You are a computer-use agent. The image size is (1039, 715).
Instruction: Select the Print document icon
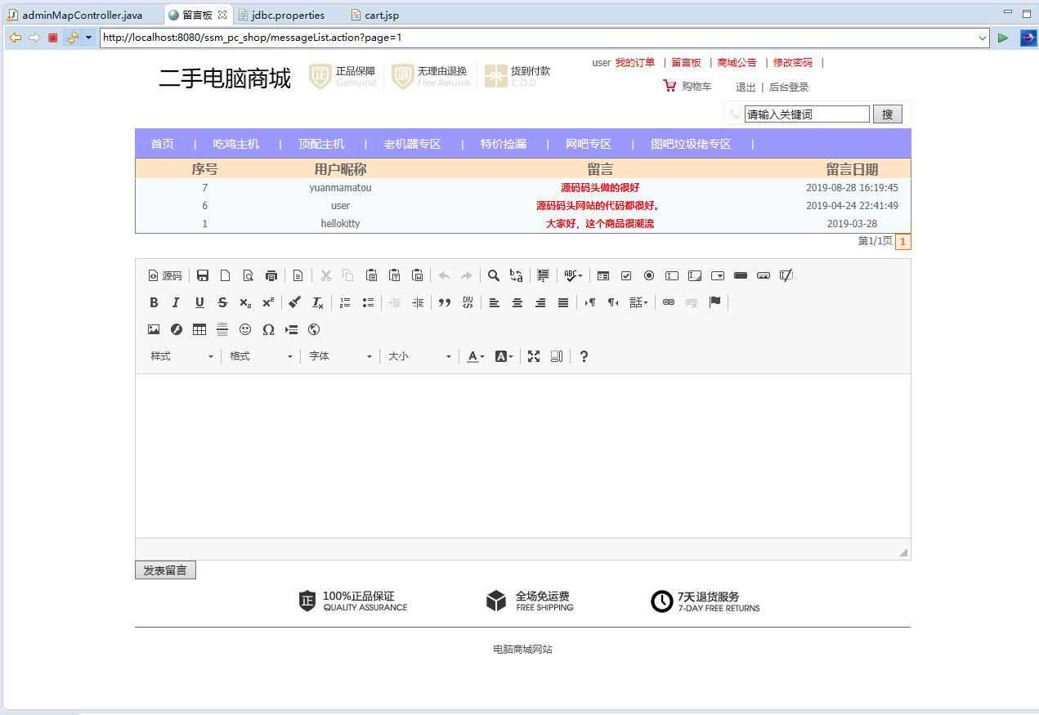(x=271, y=275)
